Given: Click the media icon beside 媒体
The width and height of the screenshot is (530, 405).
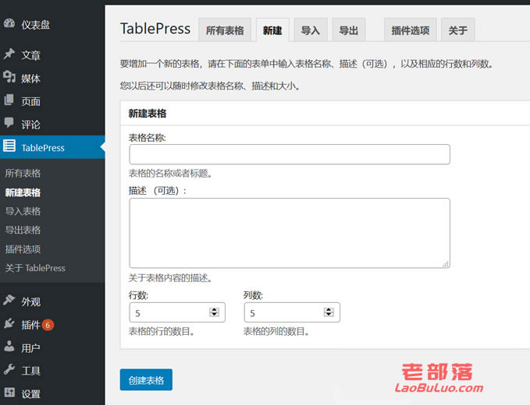Looking at the screenshot, I should 9,77.
